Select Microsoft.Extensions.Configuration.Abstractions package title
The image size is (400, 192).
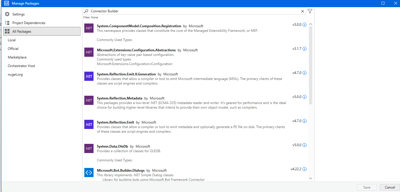coord(136,50)
